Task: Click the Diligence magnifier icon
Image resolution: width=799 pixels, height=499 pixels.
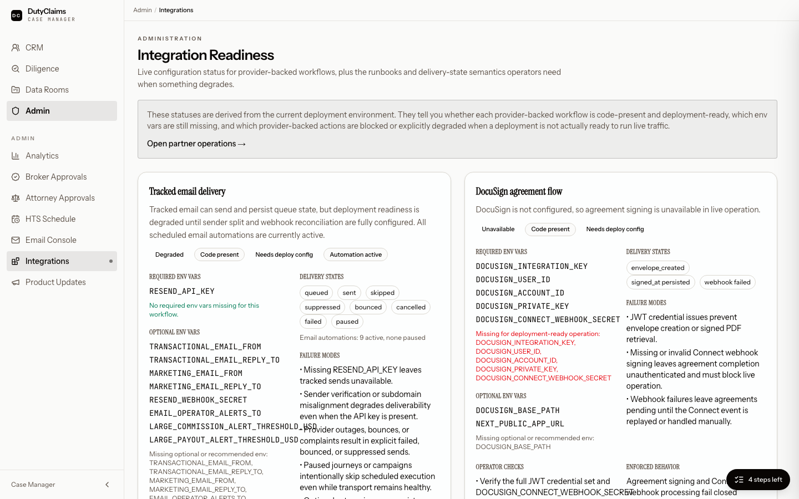Action: click(16, 69)
